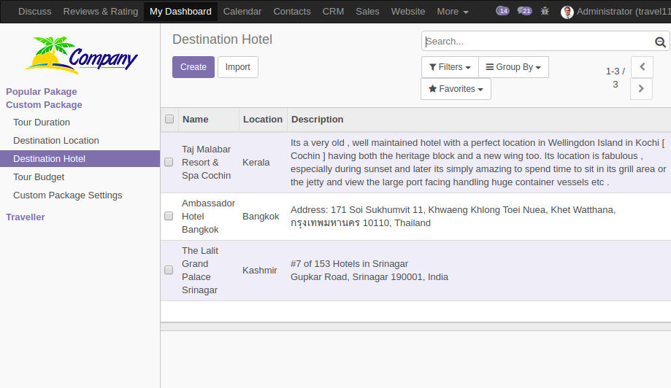
Task: Open the Sales menu
Action: click(x=367, y=12)
